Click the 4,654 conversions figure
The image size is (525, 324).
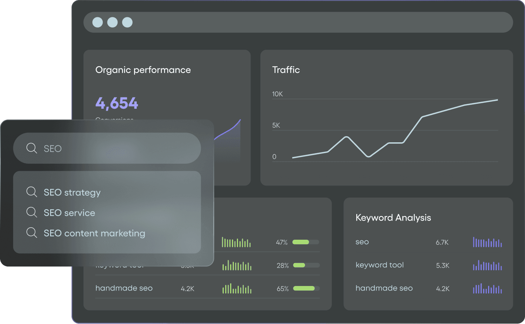point(117,103)
